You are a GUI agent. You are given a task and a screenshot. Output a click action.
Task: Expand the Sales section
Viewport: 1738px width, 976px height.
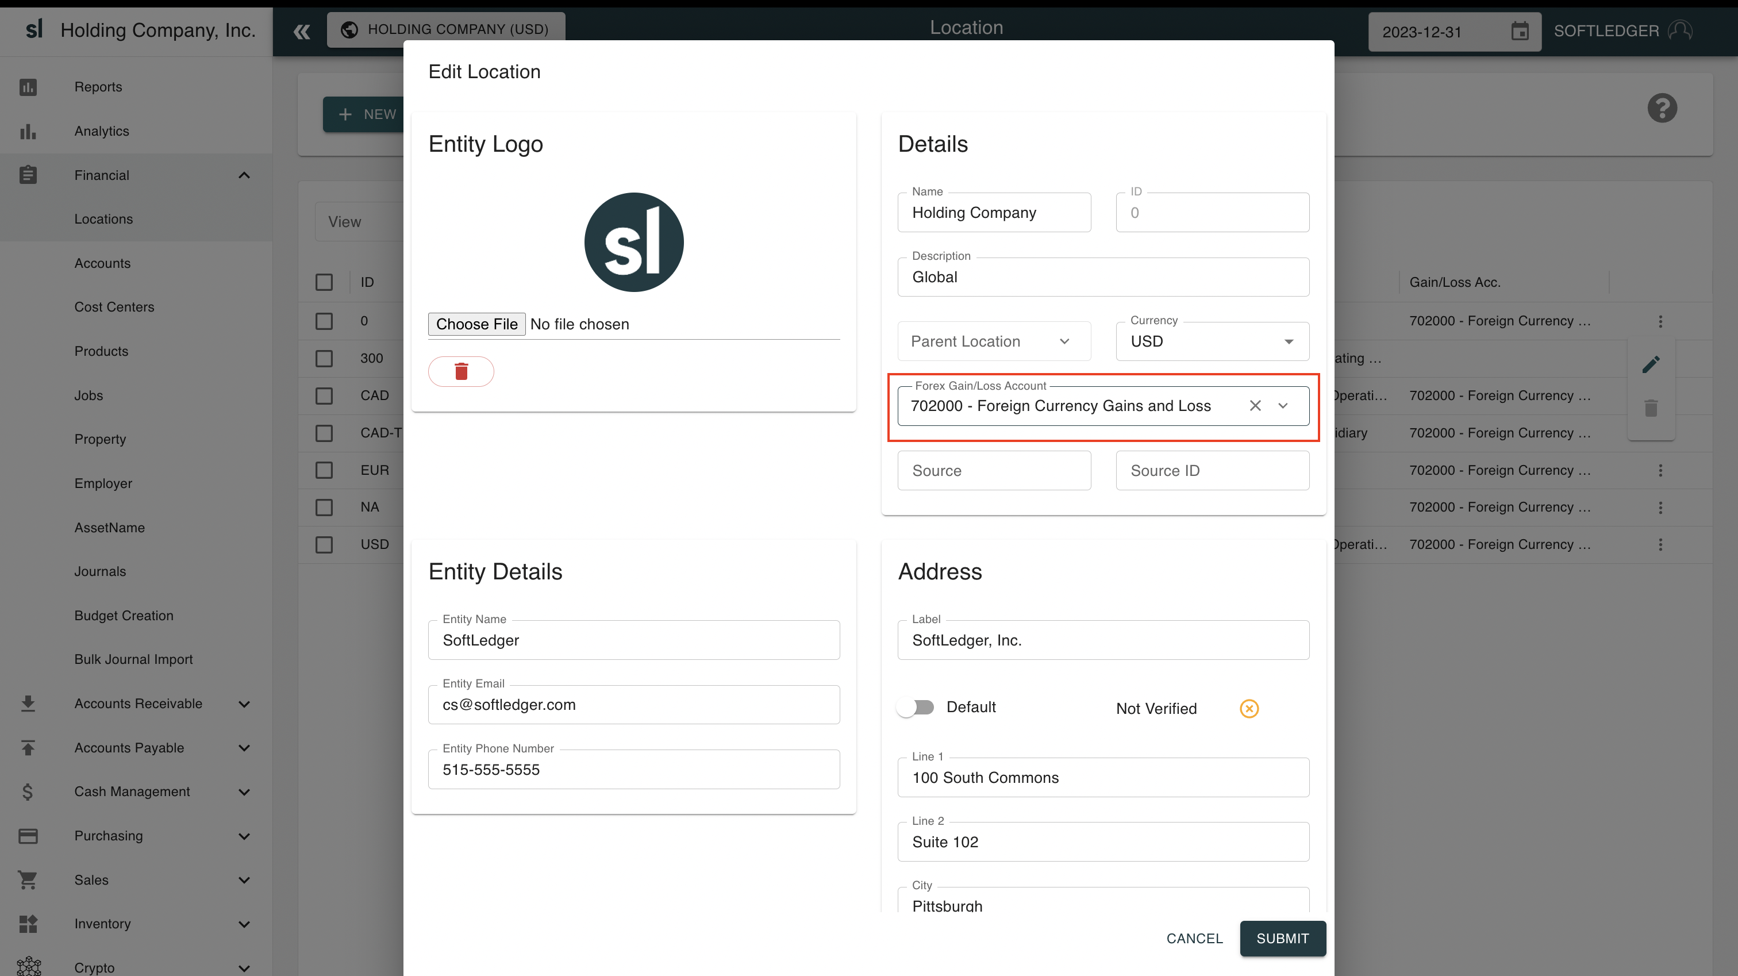point(244,880)
